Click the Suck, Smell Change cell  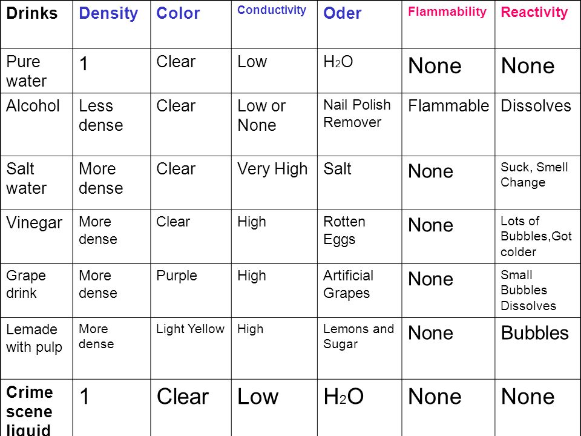click(534, 174)
